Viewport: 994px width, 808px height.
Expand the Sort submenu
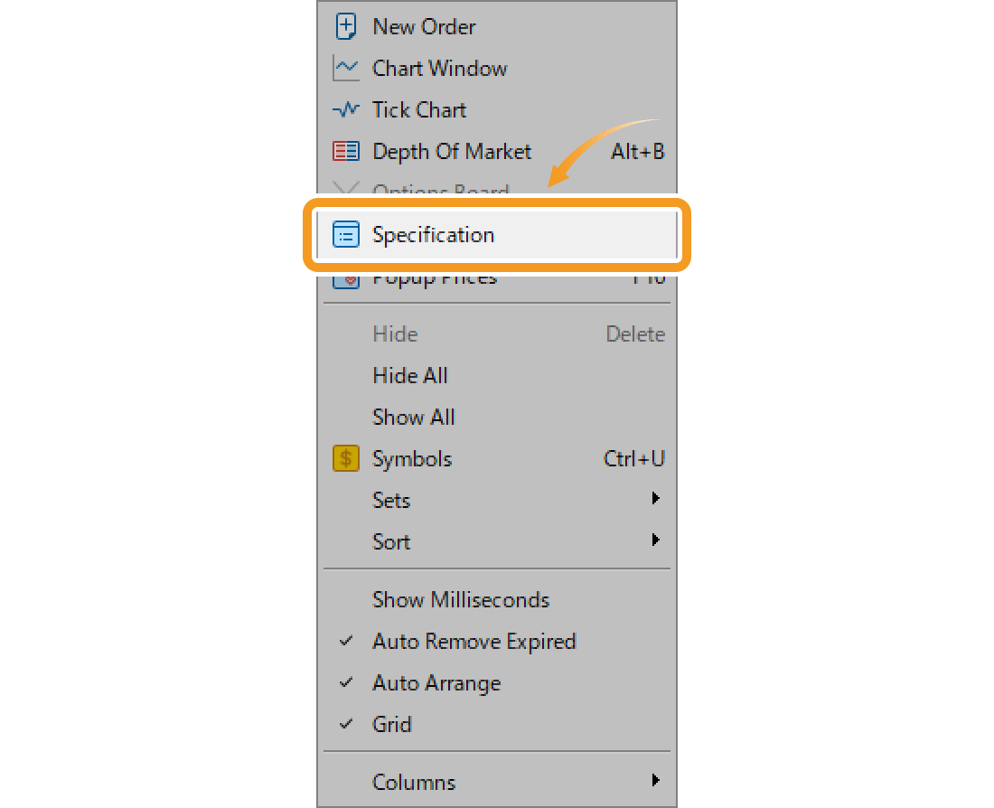[x=391, y=541]
